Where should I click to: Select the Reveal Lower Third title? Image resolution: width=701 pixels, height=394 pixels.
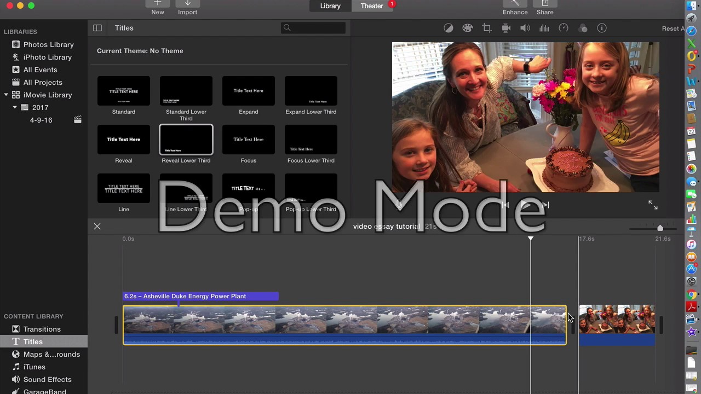(186, 140)
